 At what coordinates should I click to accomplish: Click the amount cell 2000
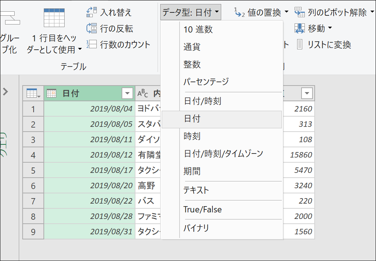[299, 216]
